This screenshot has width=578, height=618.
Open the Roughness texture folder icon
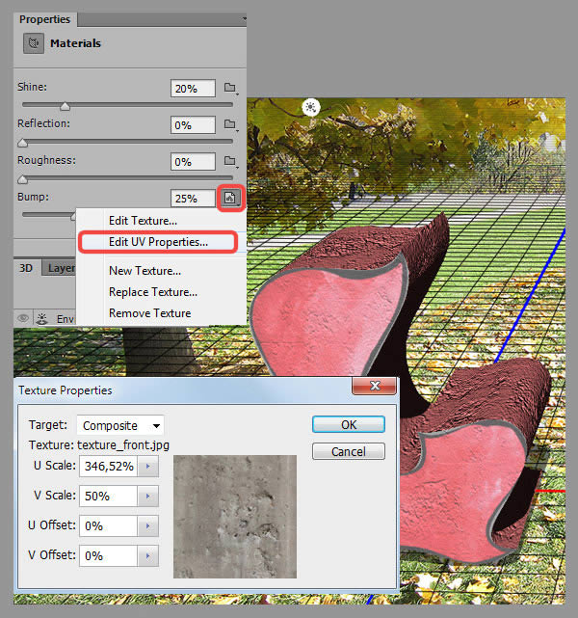point(229,161)
